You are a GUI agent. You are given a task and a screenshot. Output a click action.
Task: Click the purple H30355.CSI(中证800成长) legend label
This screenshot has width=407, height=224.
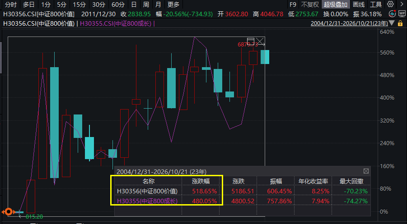click(x=116, y=23)
